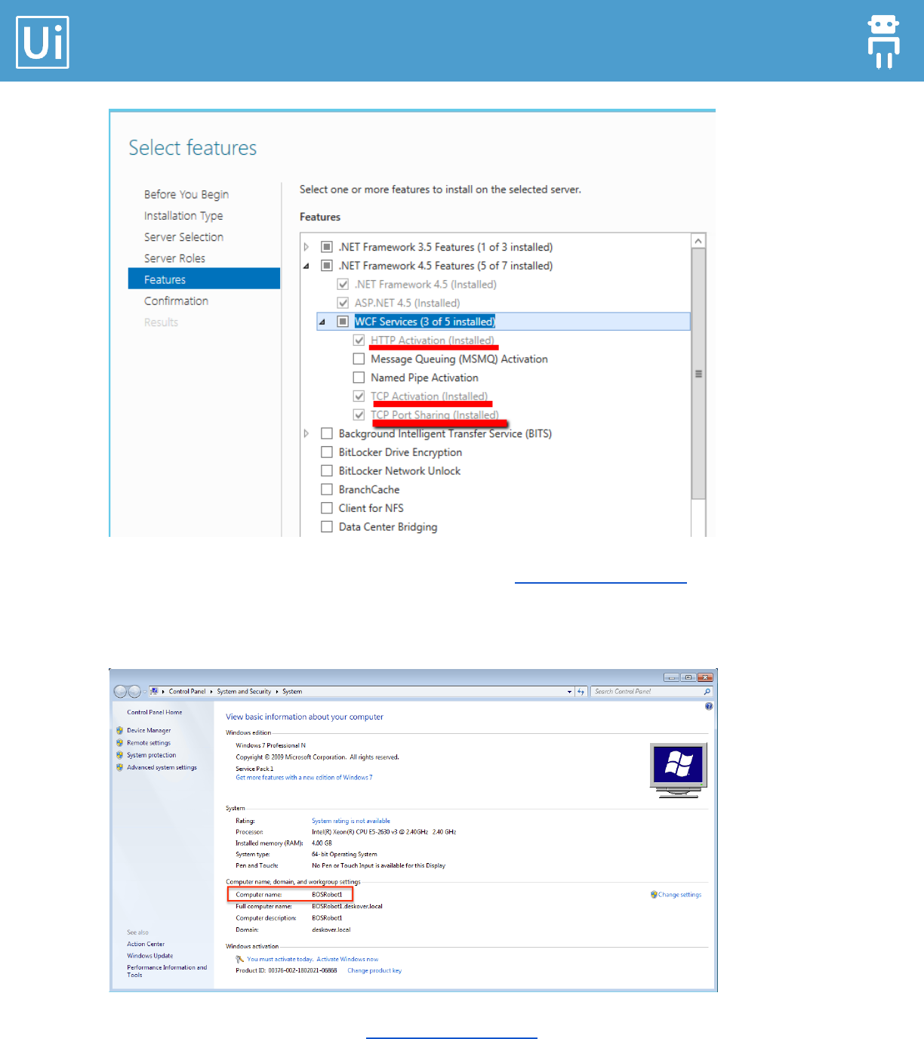Go to the Server Roles step
This screenshot has height=1039, width=924.
[174, 258]
